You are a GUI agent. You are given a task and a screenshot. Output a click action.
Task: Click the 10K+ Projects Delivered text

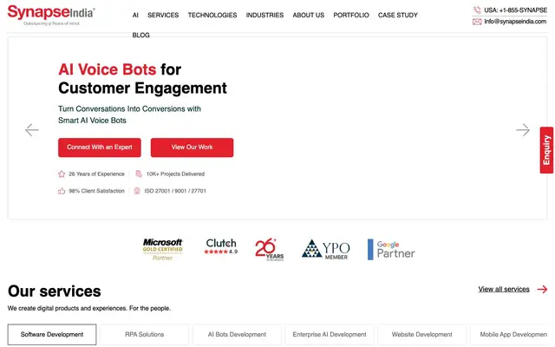[175, 173]
